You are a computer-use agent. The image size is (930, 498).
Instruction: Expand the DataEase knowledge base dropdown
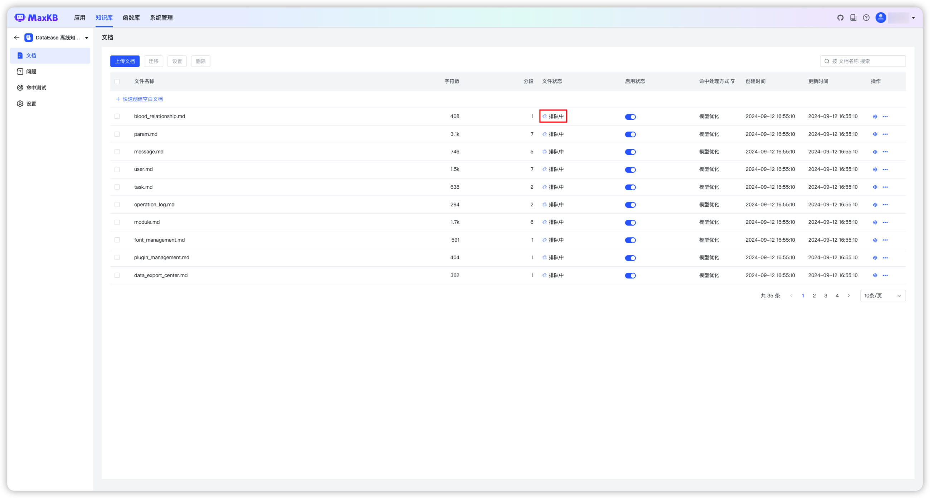87,38
